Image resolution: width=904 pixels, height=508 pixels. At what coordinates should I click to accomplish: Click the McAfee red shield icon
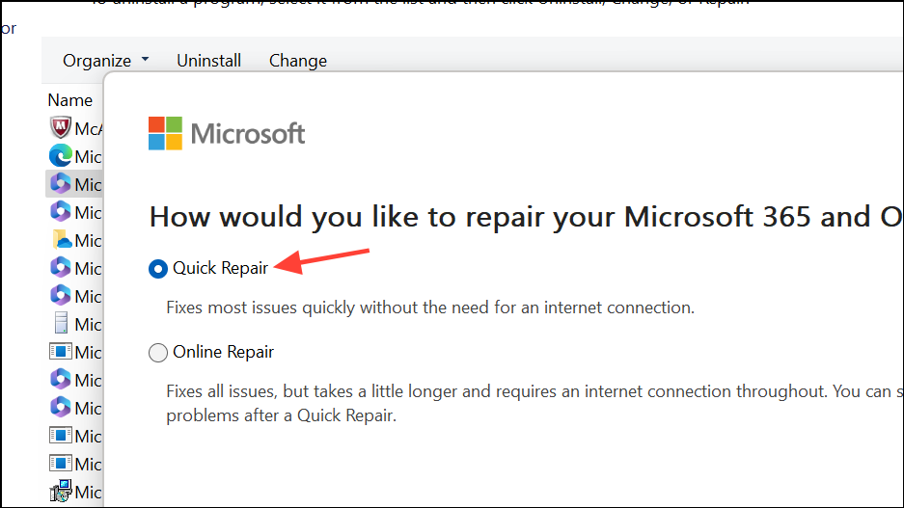coord(60,128)
